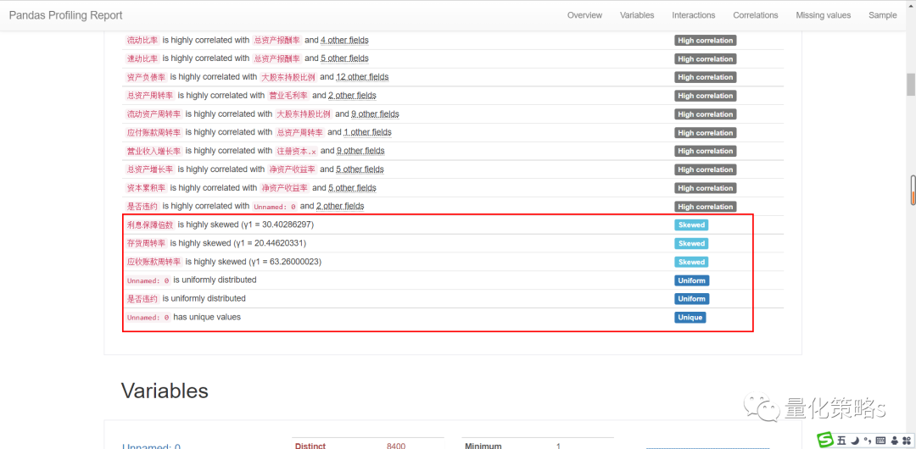Click the 营业毛利率 variable tag
This screenshot has width=916, height=449.
coord(288,95)
